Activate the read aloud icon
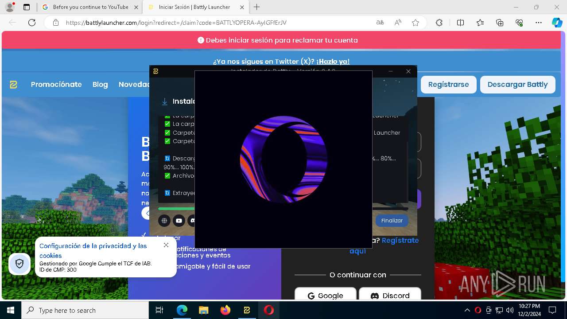The width and height of the screenshot is (567, 319). [x=398, y=23]
